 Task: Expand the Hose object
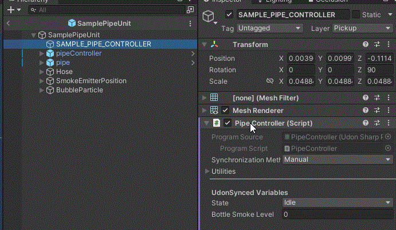coord(41,72)
